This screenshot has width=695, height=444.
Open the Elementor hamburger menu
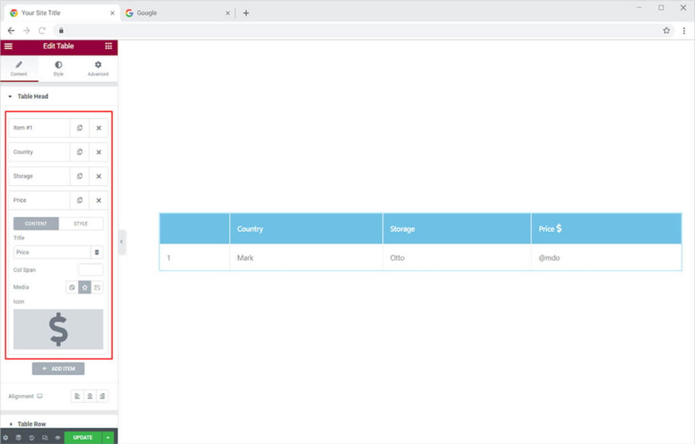(8, 46)
